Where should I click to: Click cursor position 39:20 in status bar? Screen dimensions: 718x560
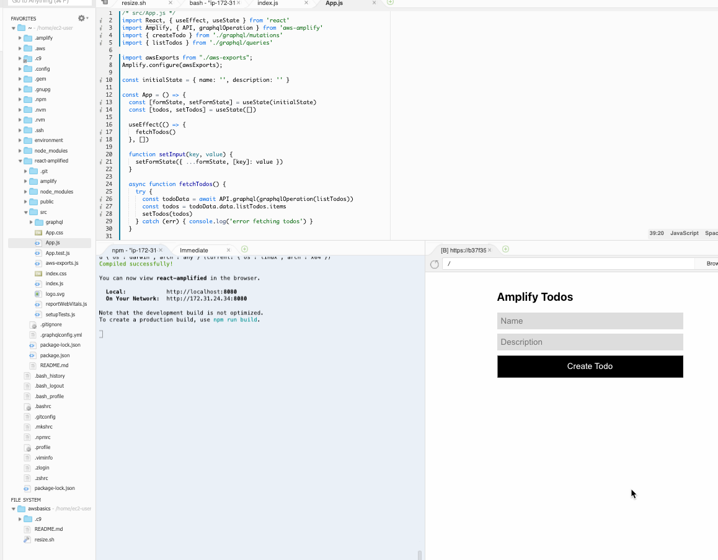click(x=656, y=233)
